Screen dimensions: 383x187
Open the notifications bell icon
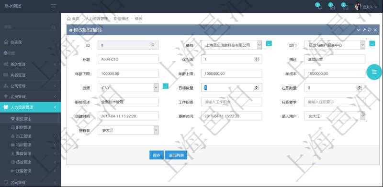click(319, 7)
